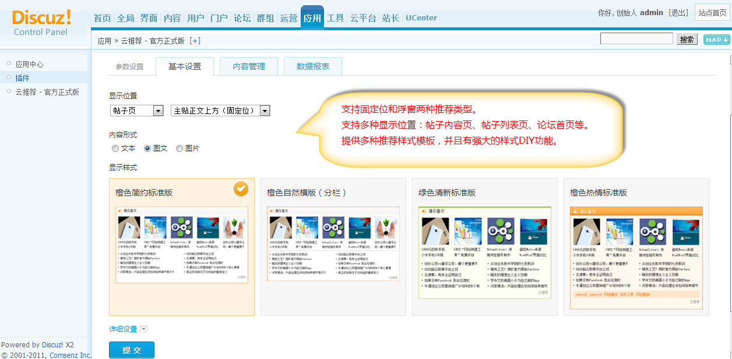Select the 绿色清新标准版 style thumbnail
This screenshot has width=732, height=359.
coord(485,247)
